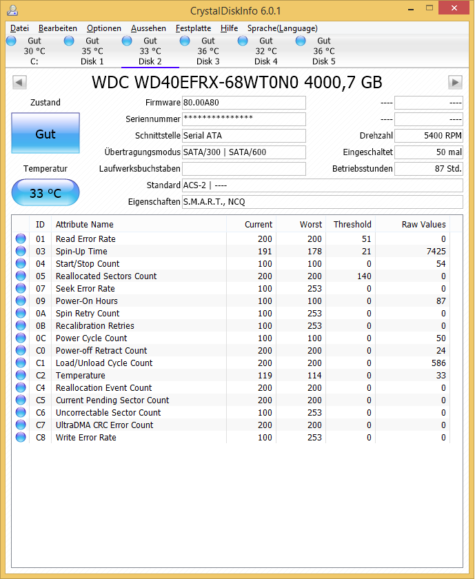Click the status orb for Uncorrectable Sector Count

pyautogui.click(x=21, y=412)
